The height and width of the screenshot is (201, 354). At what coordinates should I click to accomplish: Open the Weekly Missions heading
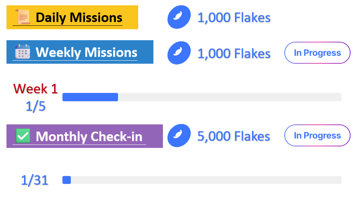pos(86,52)
